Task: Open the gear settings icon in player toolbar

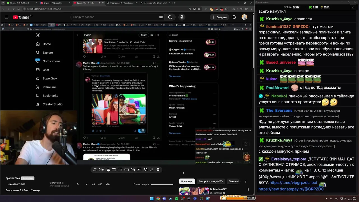Action: 158,170
